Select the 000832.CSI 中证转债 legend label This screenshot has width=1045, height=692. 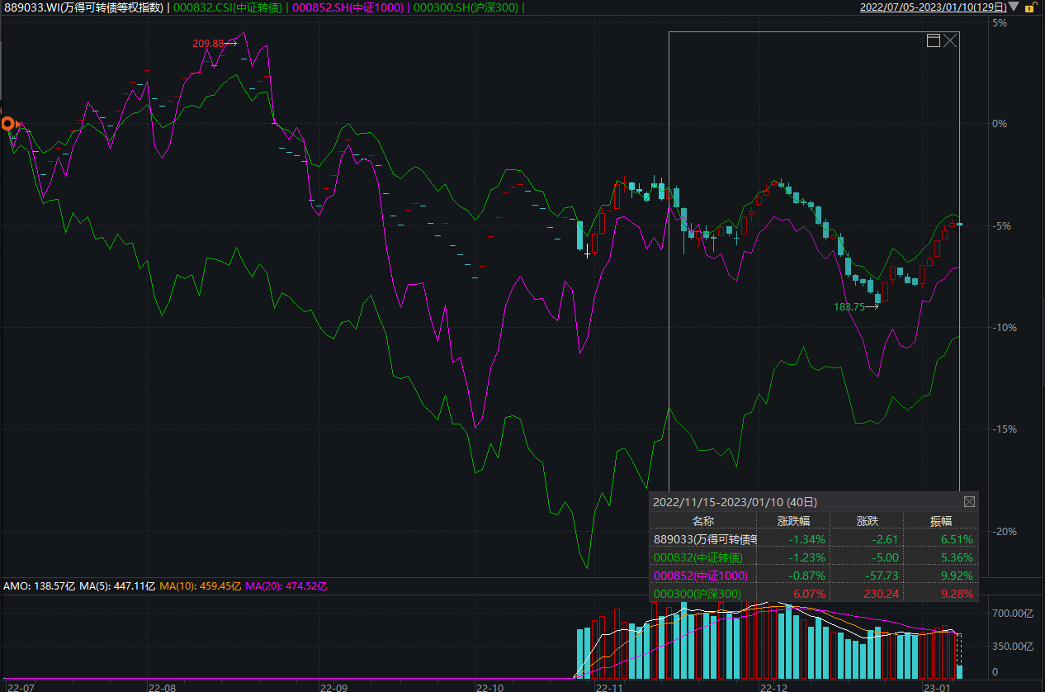tap(227, 7)
